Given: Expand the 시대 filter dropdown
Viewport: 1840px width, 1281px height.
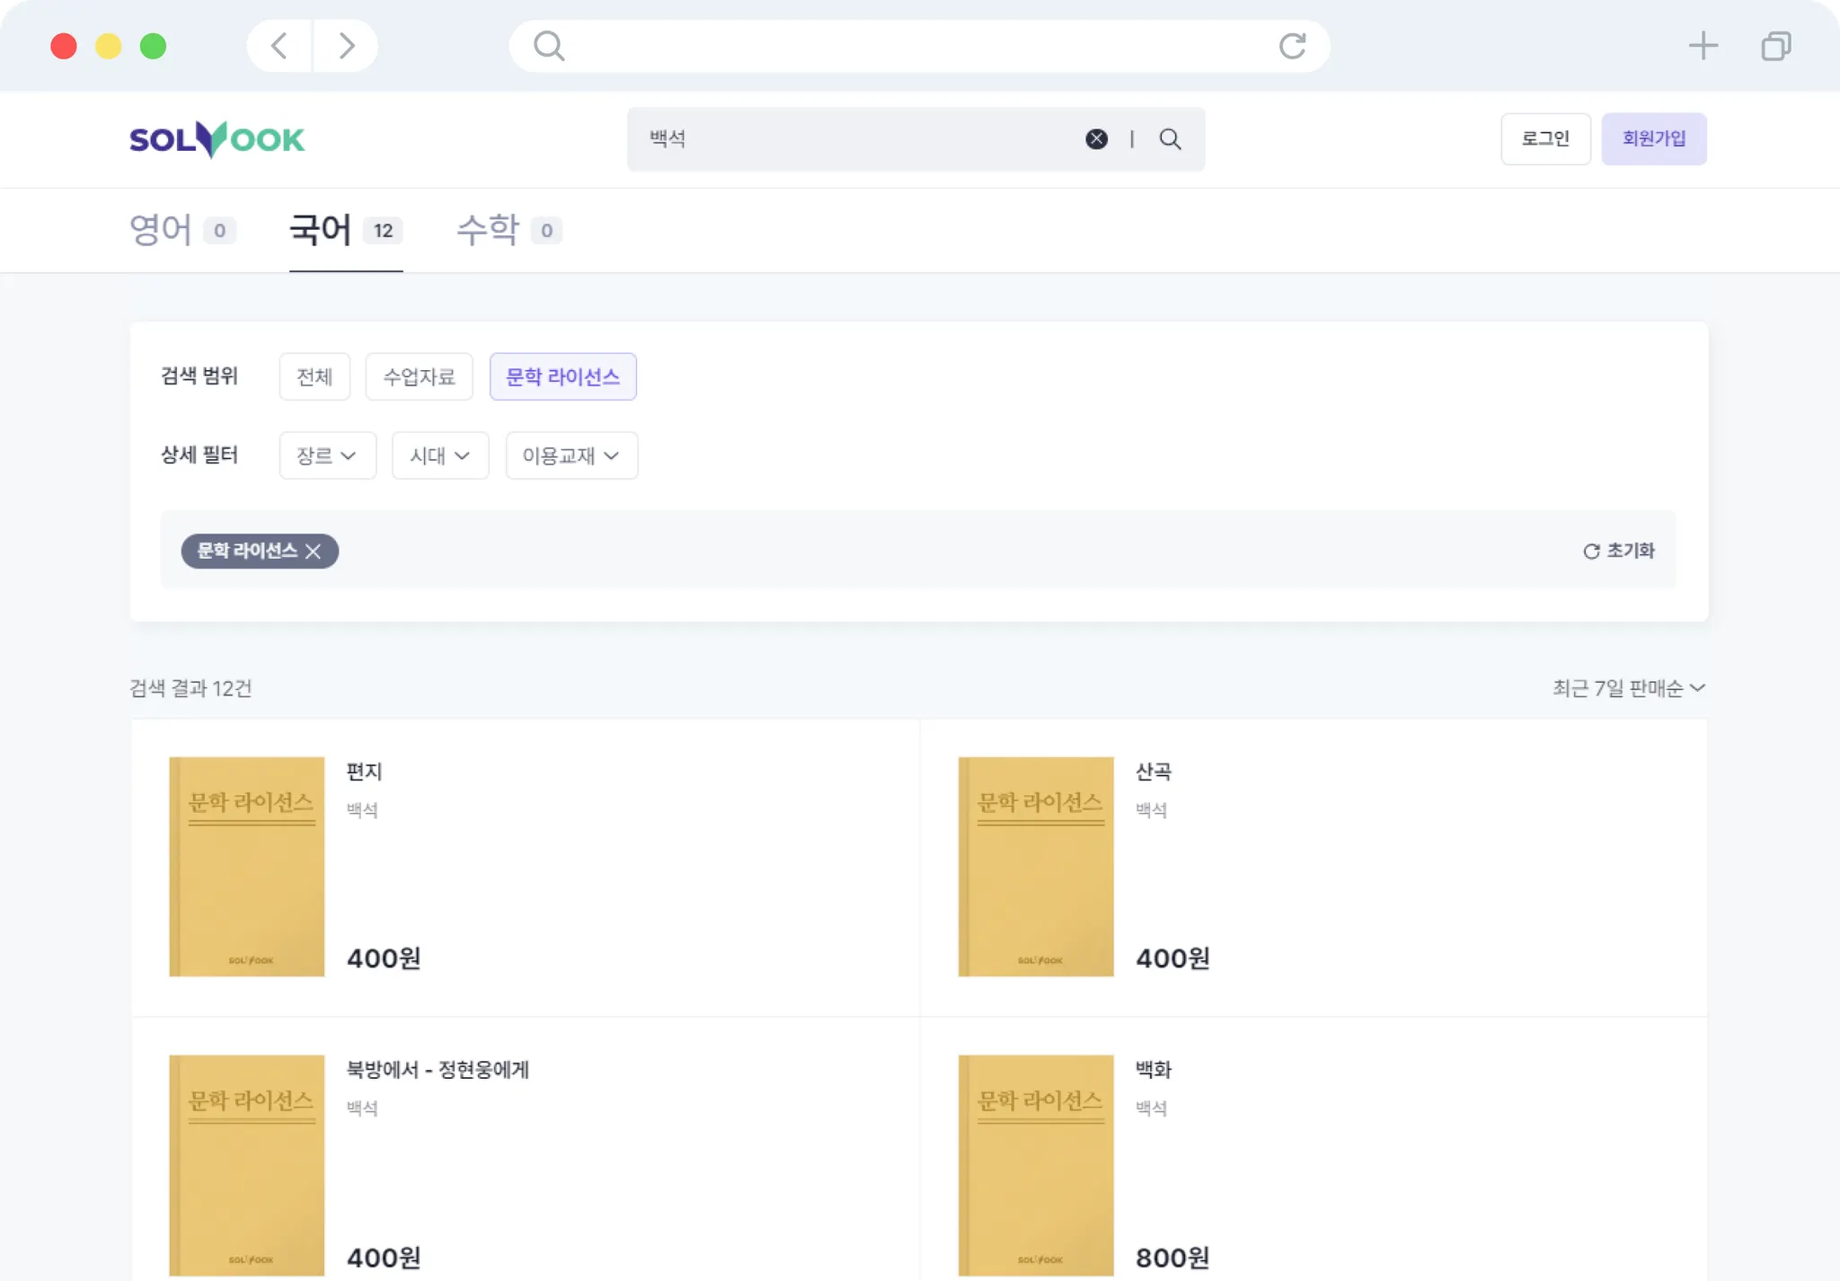Looking at the screenshot, I should [x=439, y=455].
